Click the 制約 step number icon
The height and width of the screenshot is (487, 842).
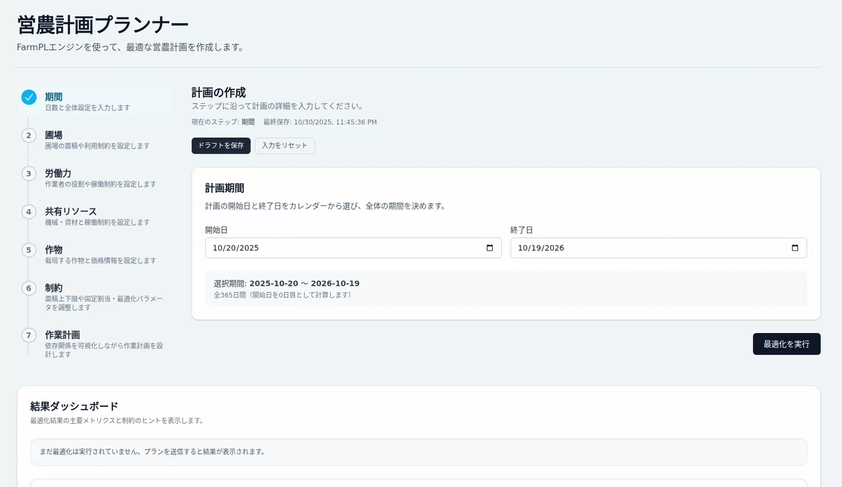coord(28,288)
